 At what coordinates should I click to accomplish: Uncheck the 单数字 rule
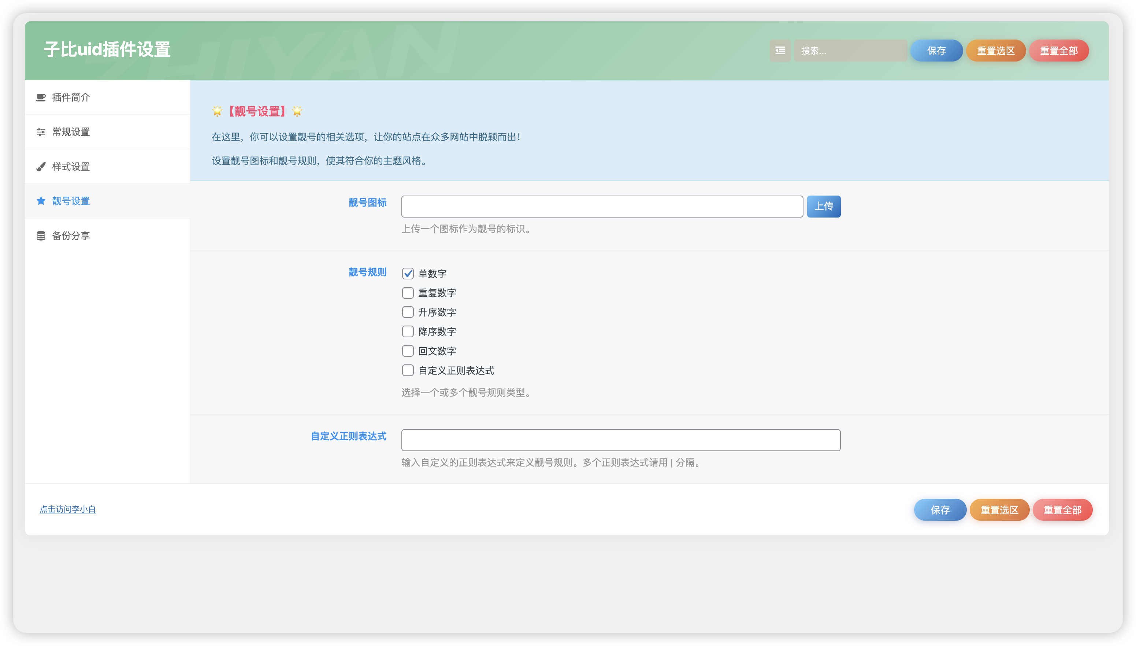coord(408,273)
